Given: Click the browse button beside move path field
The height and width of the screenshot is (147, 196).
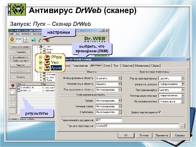Looking at the screenshot, I should pyautogui.click(x=182, y=126).
